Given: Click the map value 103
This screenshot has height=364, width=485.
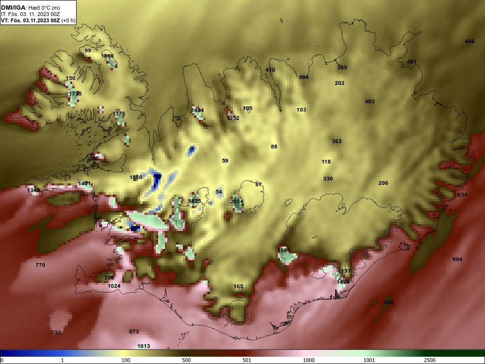Looking at the screenshot, I should click(x=301, y=110).
